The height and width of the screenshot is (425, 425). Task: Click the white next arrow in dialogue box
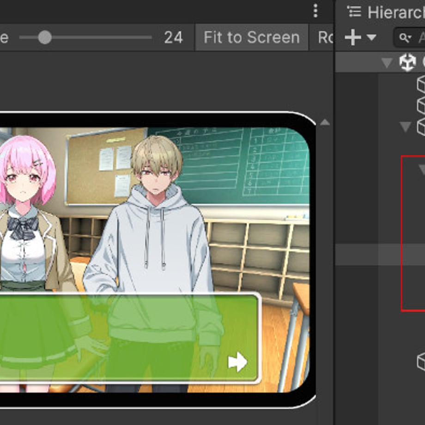click(x=237, y=362)
